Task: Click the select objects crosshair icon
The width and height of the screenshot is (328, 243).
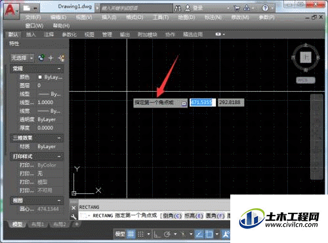Action: [x=51, y=58]
